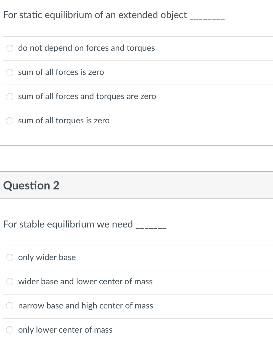Click the divider below Question 2 header

tap(136, 199)
